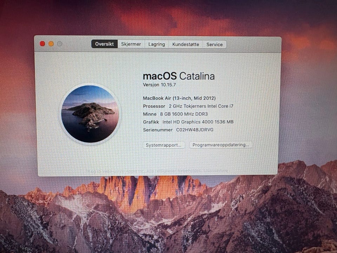The width and height of the screenshot is (337, 253).
Task: Click the 'Versjon 10.15.7' text
Action: [159, 85]
